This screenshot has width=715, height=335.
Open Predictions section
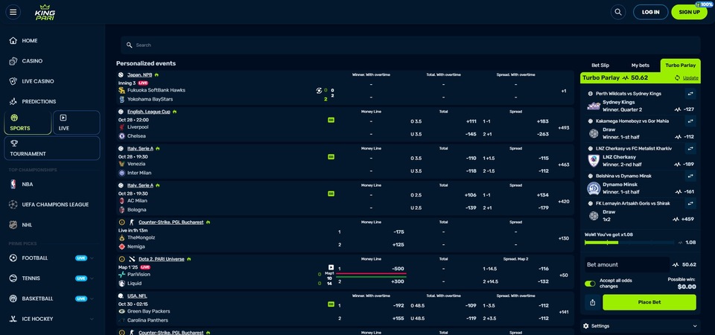(x=39, y=102)
